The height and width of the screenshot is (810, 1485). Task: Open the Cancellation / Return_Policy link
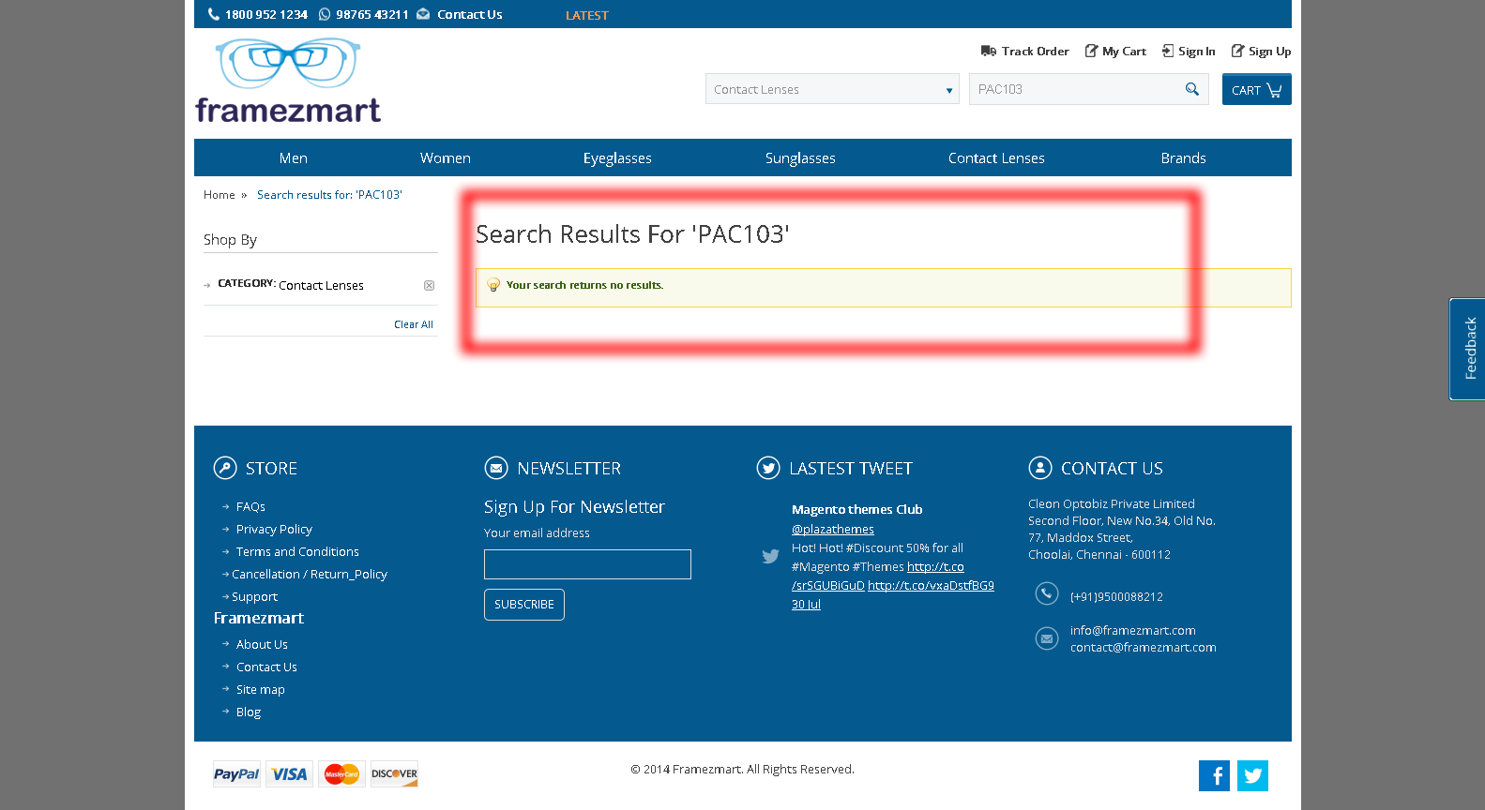click(x=310, y=575)
